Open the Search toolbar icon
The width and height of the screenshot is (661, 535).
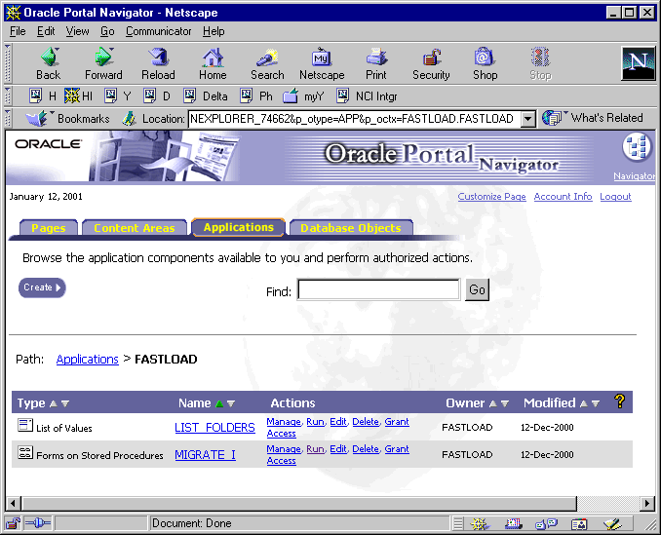(x=266, y=58)
